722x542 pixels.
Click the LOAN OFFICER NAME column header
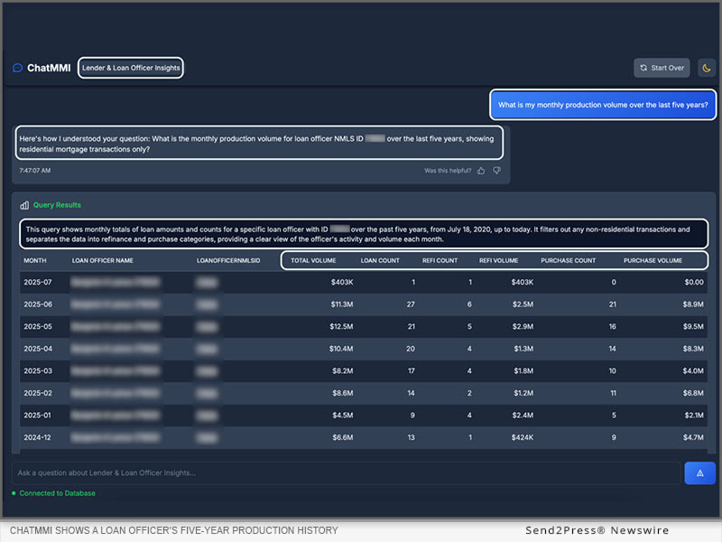103,260
